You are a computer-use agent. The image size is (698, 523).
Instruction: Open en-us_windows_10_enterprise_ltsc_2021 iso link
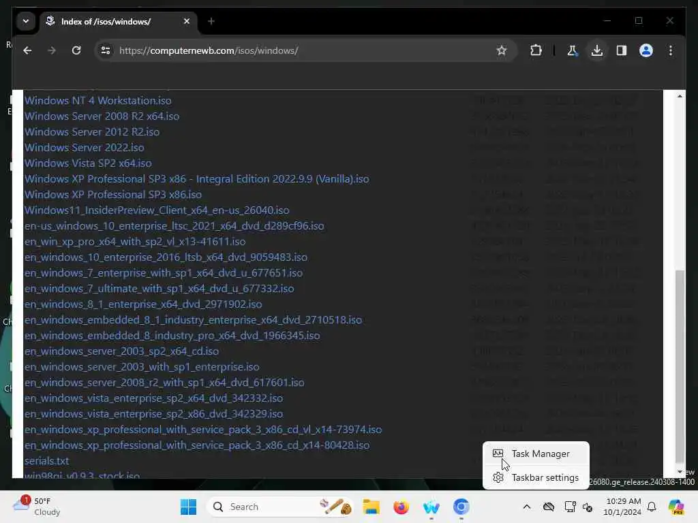click(174, 226)
